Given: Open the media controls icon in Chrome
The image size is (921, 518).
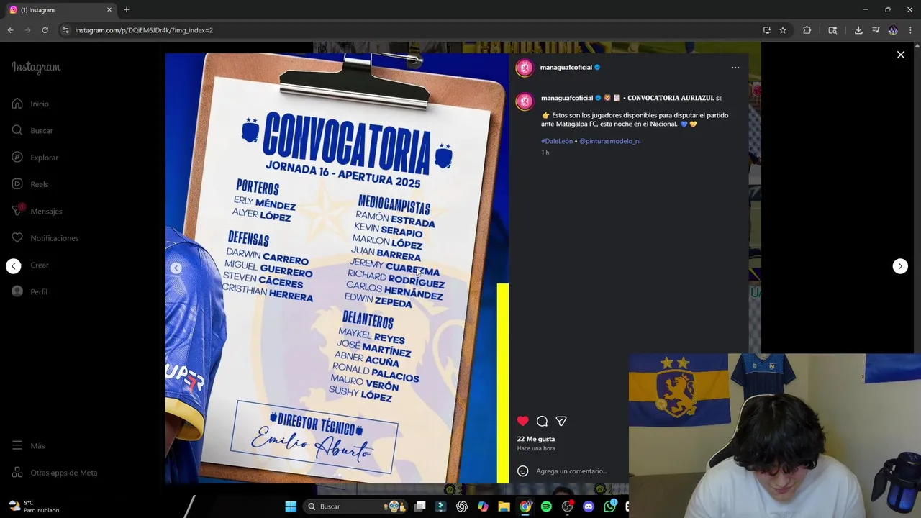Looking at the screenshot, I should (x=876, y=30).
